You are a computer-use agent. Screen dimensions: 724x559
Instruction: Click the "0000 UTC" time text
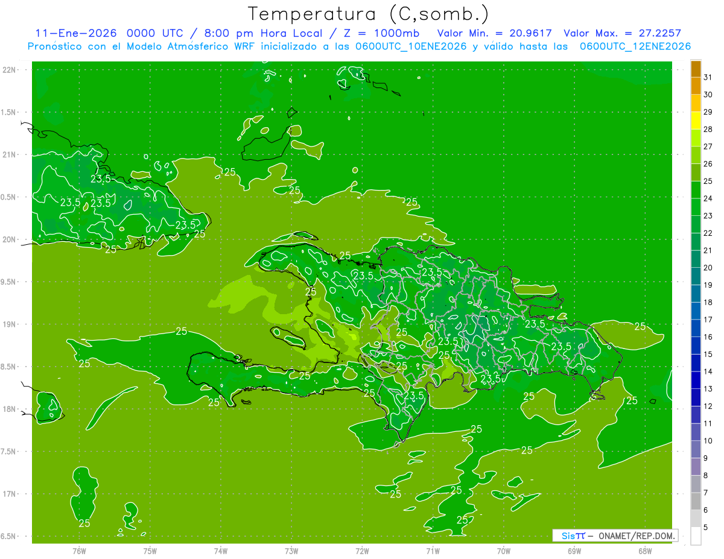point(155,33)
